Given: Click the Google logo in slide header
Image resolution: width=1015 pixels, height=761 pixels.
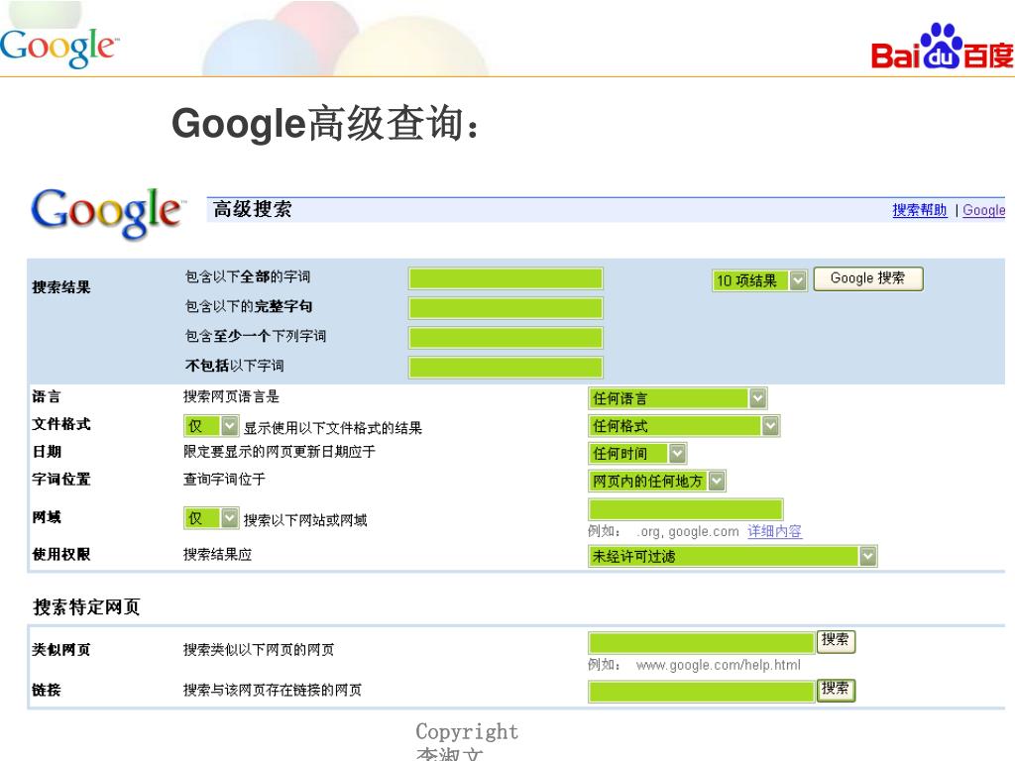Looking at the screenshot, I should click(58, 48).
